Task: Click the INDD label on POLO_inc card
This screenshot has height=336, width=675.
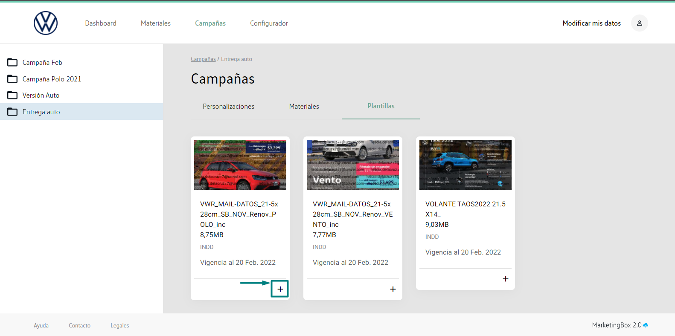Action: [207, 247]
